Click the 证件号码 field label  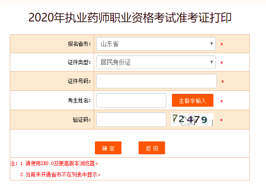(79, 81)
